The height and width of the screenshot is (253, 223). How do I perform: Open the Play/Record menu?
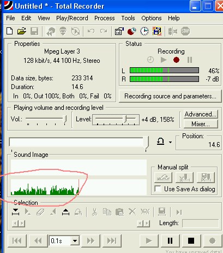pyautogui.click(x=72, y=18)
